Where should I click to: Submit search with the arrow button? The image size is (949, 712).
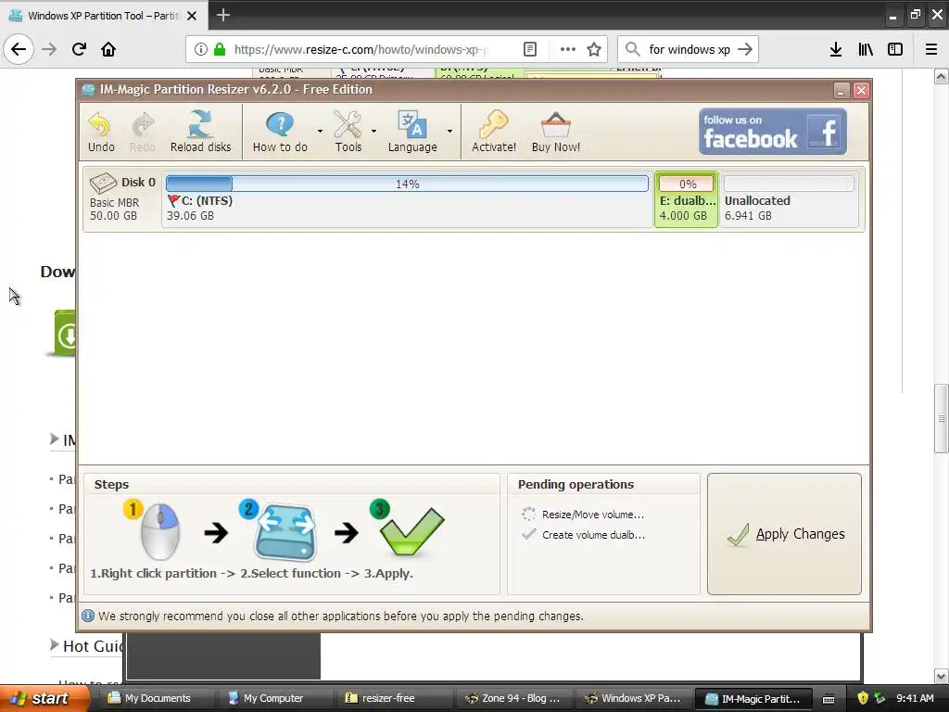[x=745, y=50]
